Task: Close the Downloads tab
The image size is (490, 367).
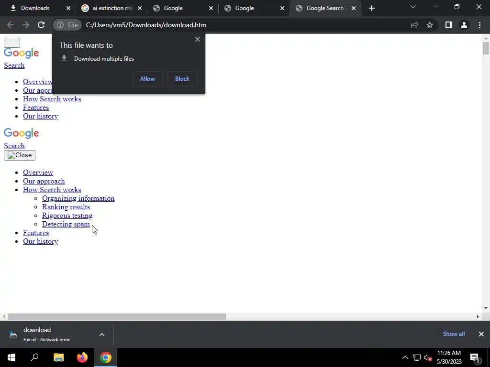Action: 68,8
